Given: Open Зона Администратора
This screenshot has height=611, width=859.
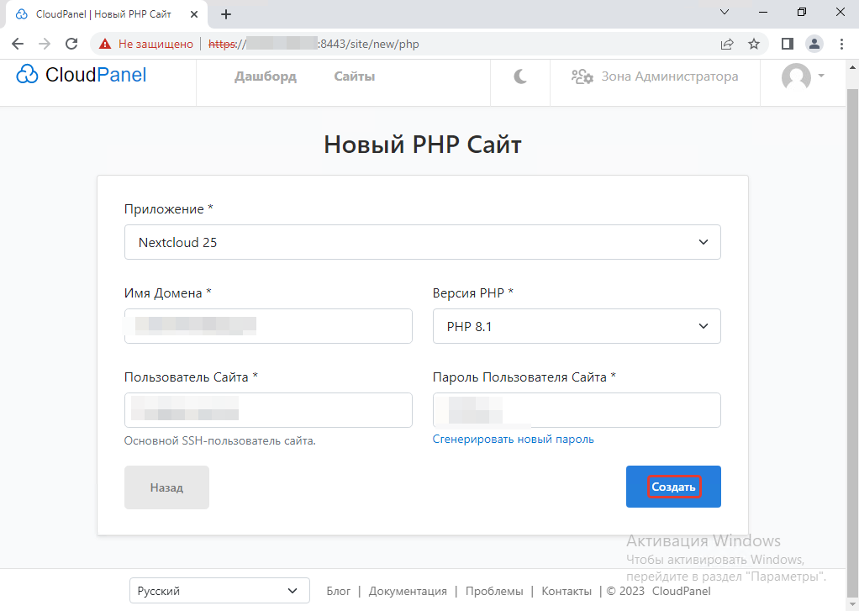Looking at the screenshot, I should click(655, 76).
